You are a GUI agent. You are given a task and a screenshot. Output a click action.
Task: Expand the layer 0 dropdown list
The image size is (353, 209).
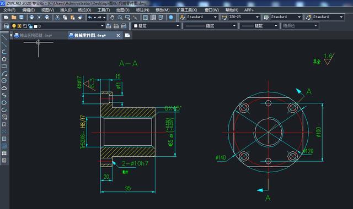click(x=102, y=26)
